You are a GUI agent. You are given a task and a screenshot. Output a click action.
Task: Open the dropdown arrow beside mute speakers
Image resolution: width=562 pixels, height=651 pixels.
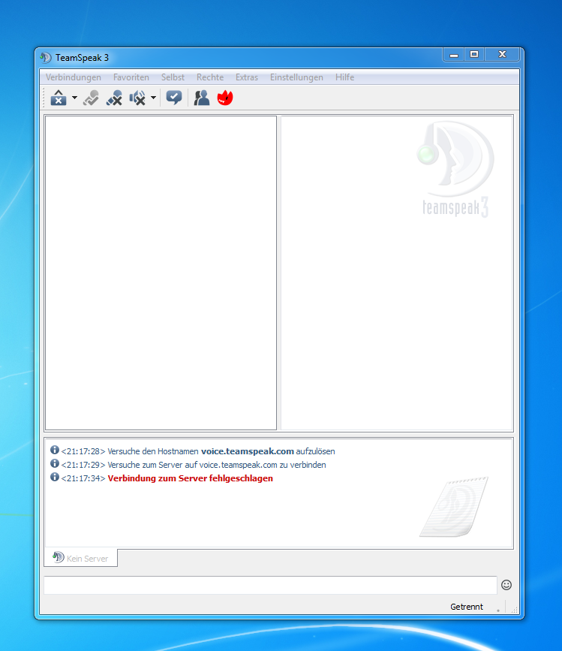tap(154, 98)
